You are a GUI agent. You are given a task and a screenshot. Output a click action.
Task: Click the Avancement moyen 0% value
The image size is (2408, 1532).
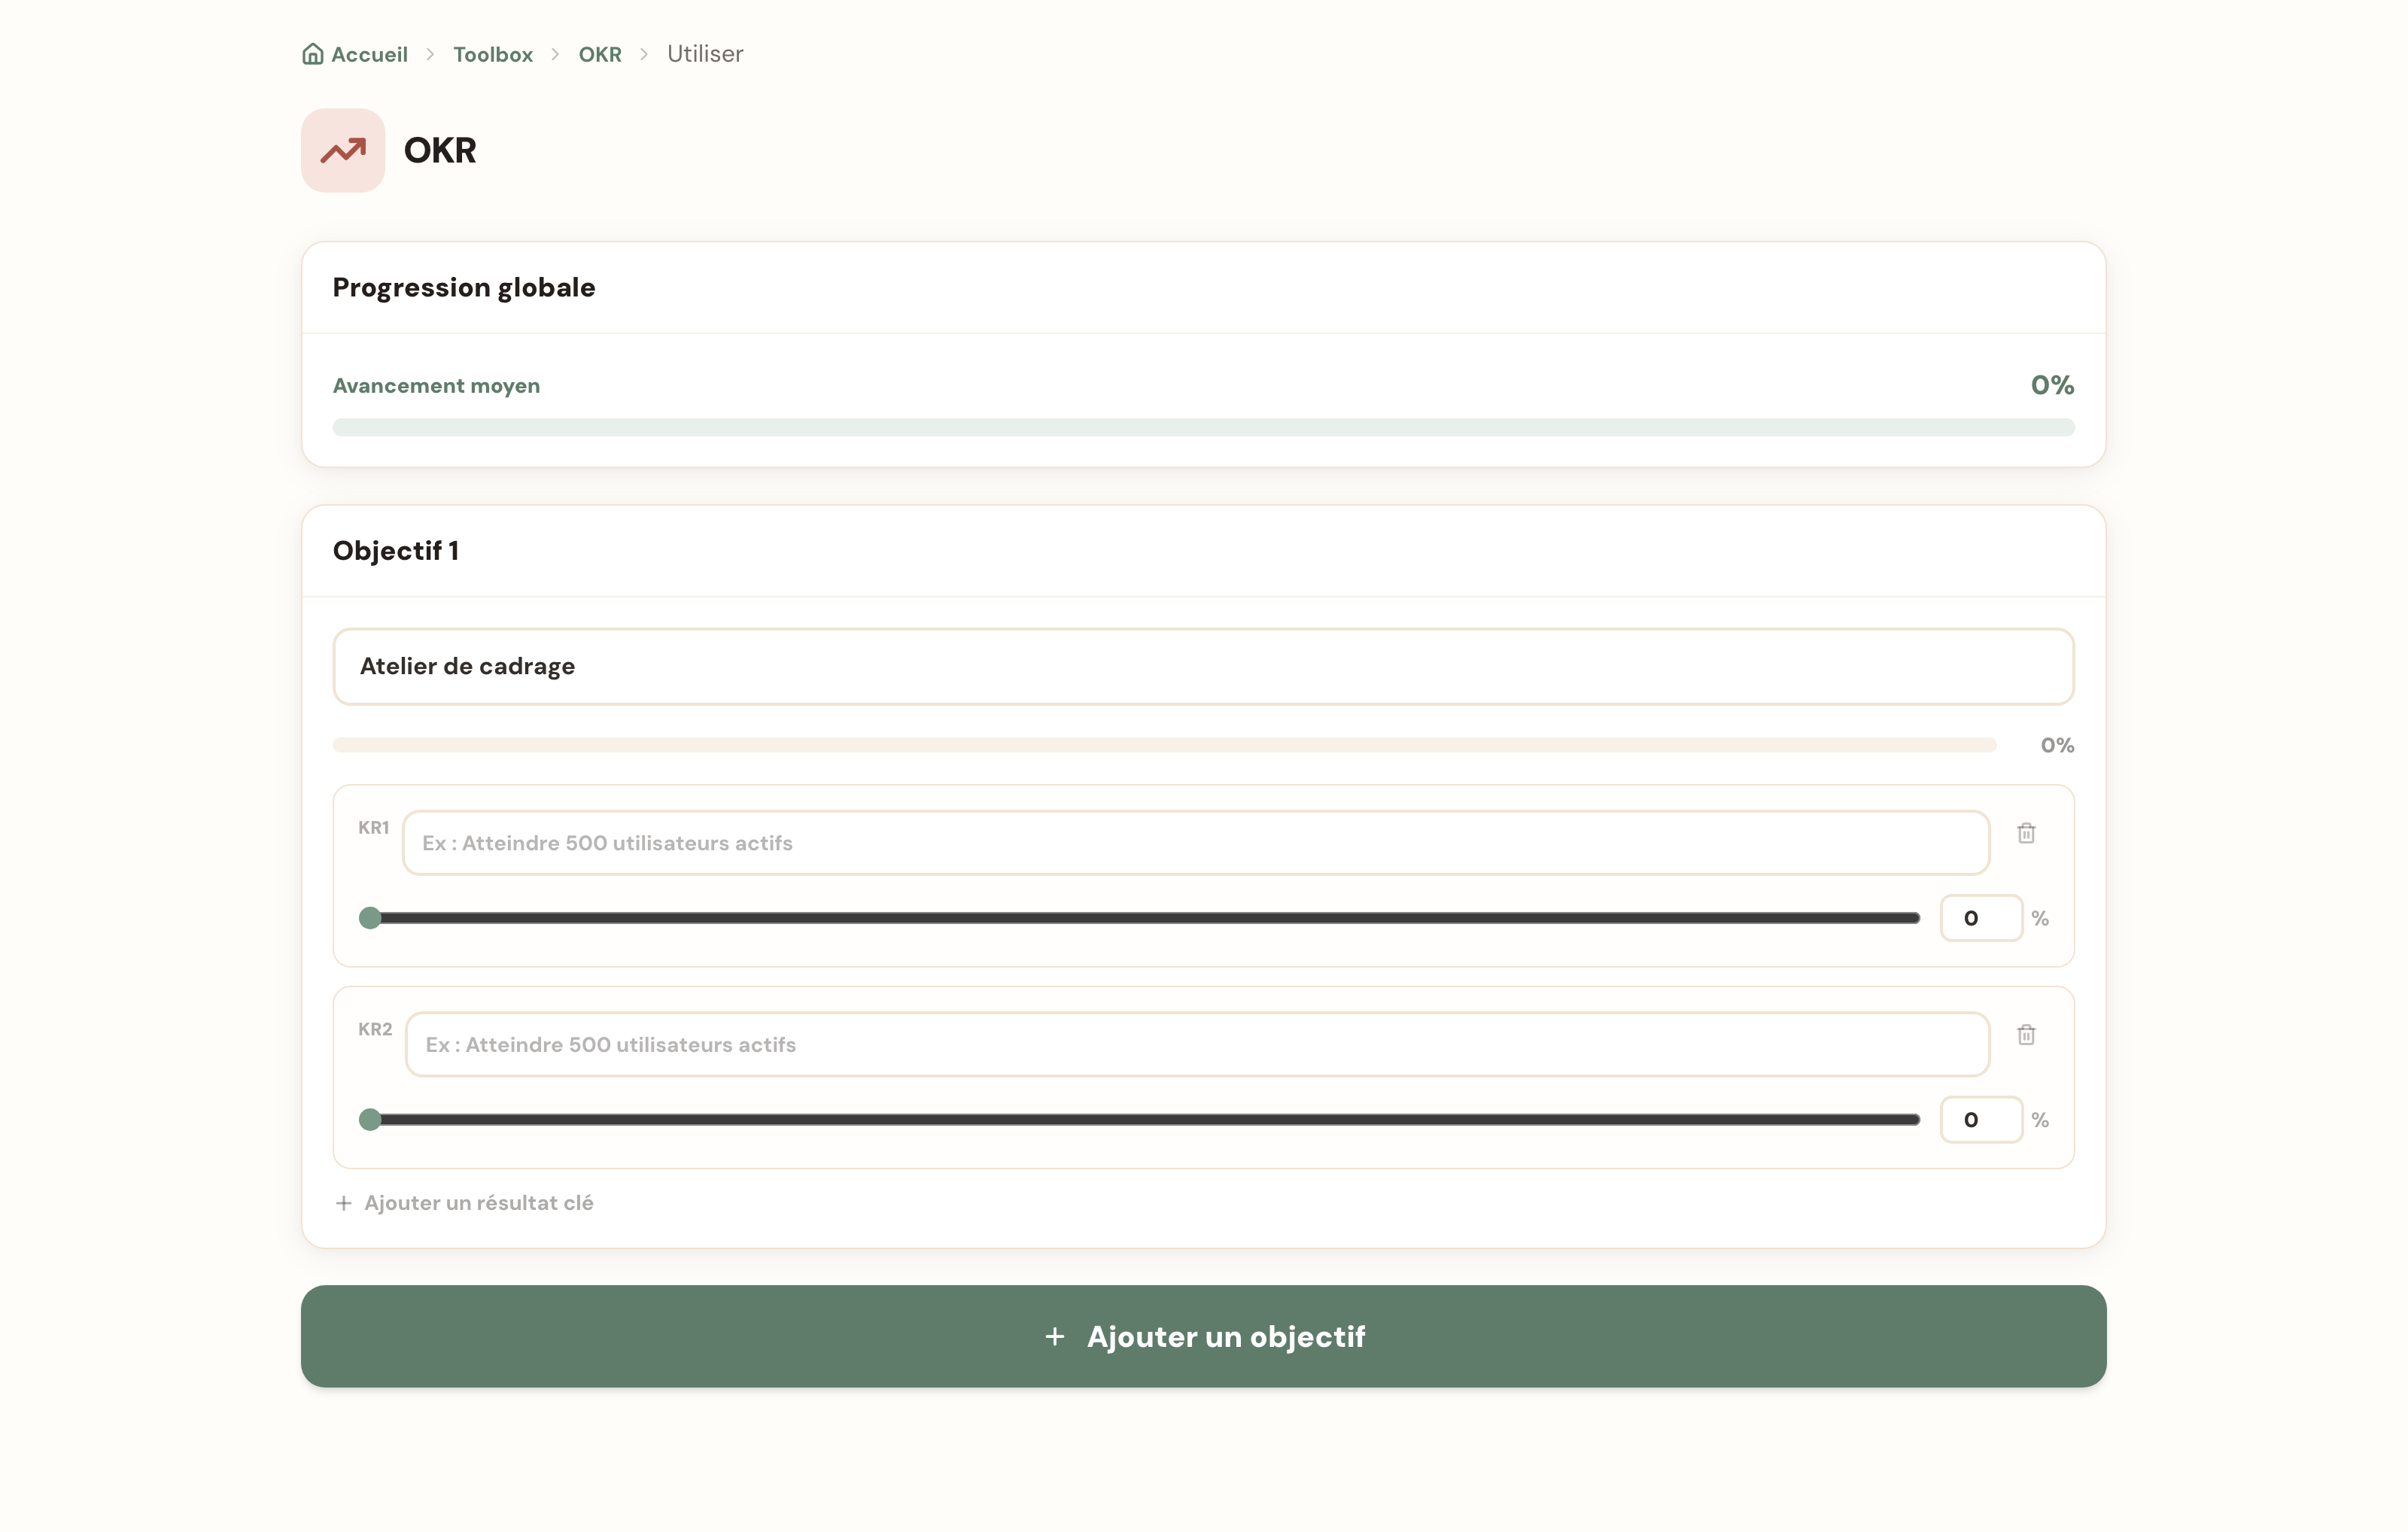point(2052,385)
